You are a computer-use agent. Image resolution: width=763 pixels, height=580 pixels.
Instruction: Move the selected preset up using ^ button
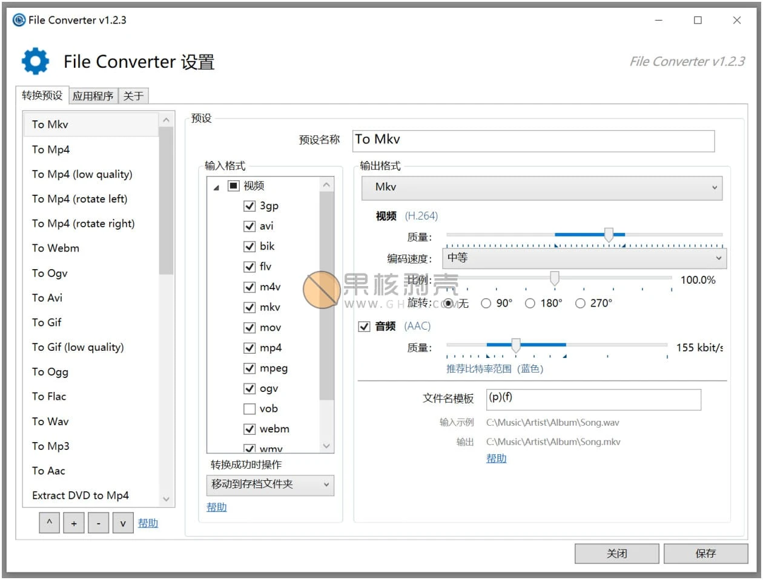click(x=49, y=523)
